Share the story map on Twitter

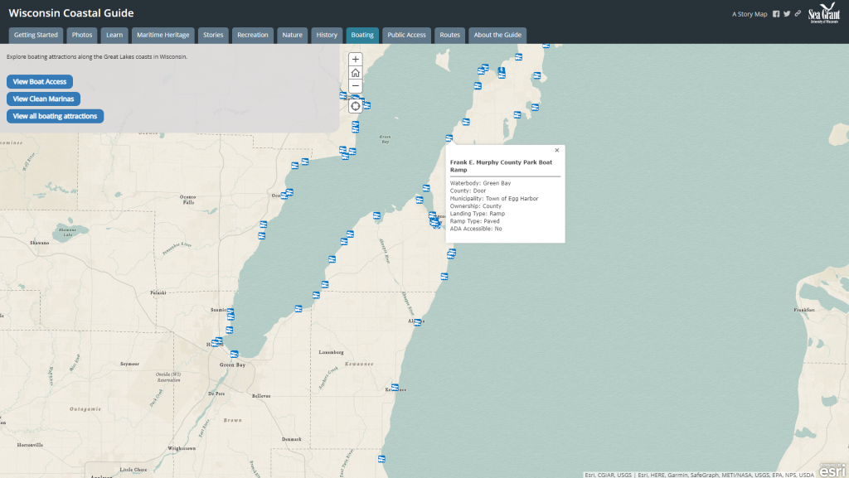(x=787, y=14)
